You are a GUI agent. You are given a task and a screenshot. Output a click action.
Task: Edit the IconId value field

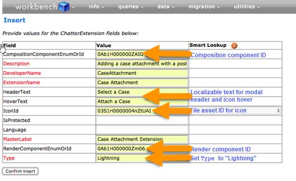pyautogui.click(x=142, y=111)
